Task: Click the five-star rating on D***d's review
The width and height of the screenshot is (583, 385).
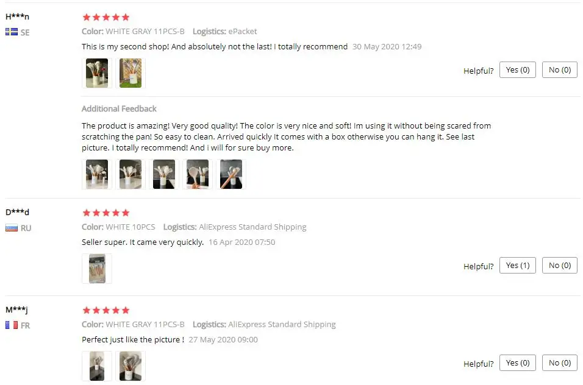Action: [106, 213]
